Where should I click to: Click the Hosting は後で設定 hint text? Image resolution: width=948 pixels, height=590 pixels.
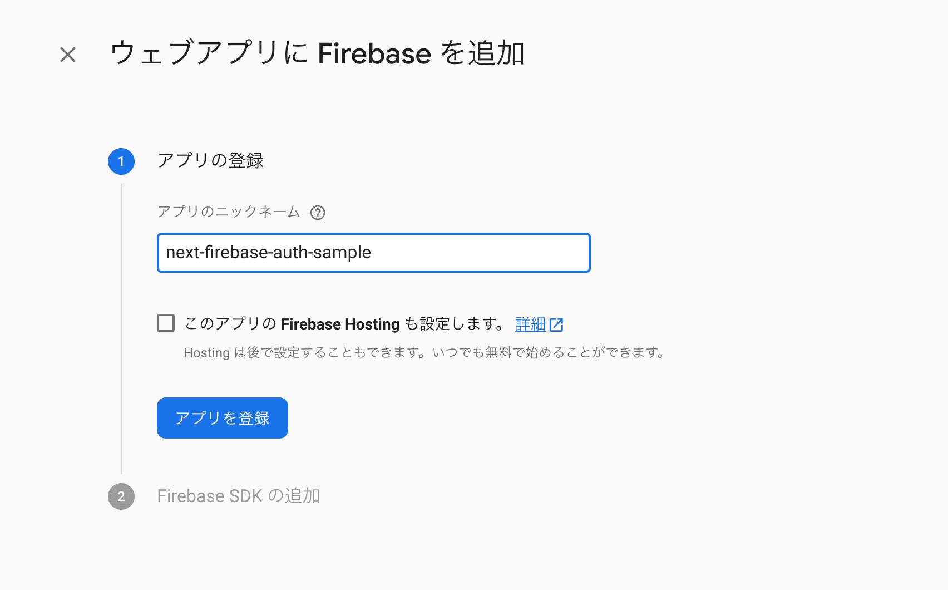pyautogui.click(x=424, y=353)
